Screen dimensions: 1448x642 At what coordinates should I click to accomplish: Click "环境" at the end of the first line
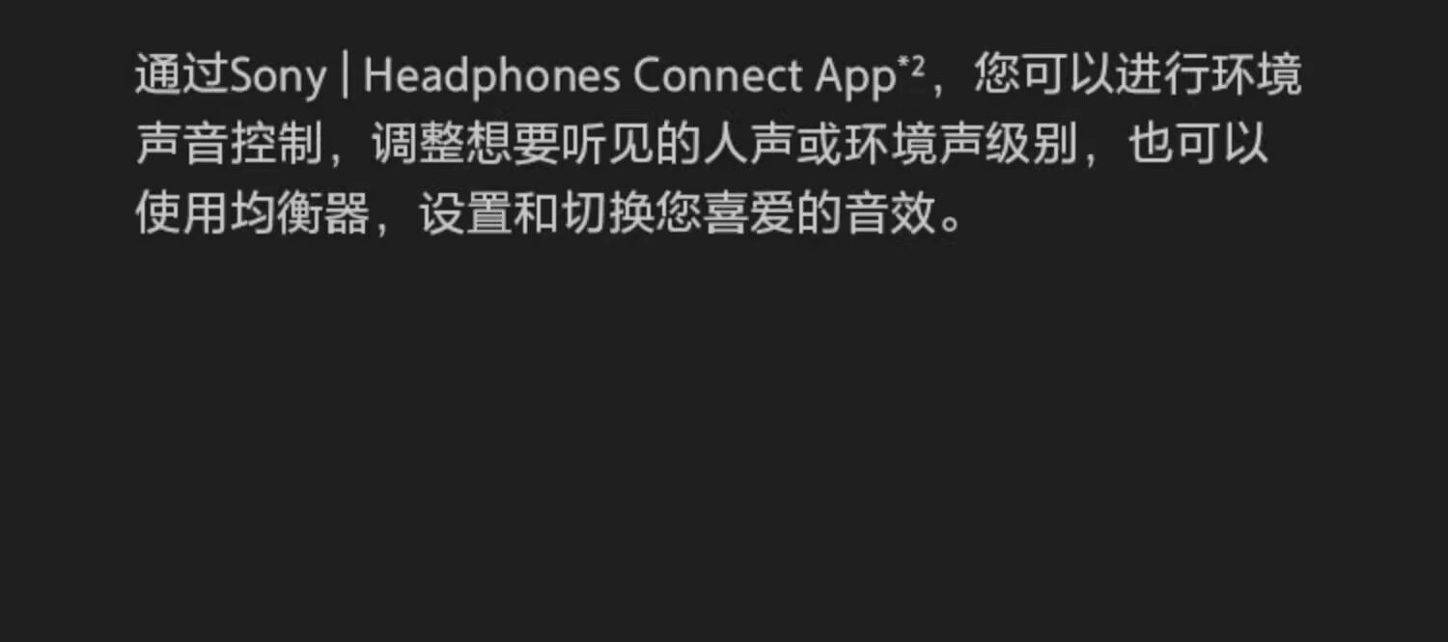[1255, 75]
